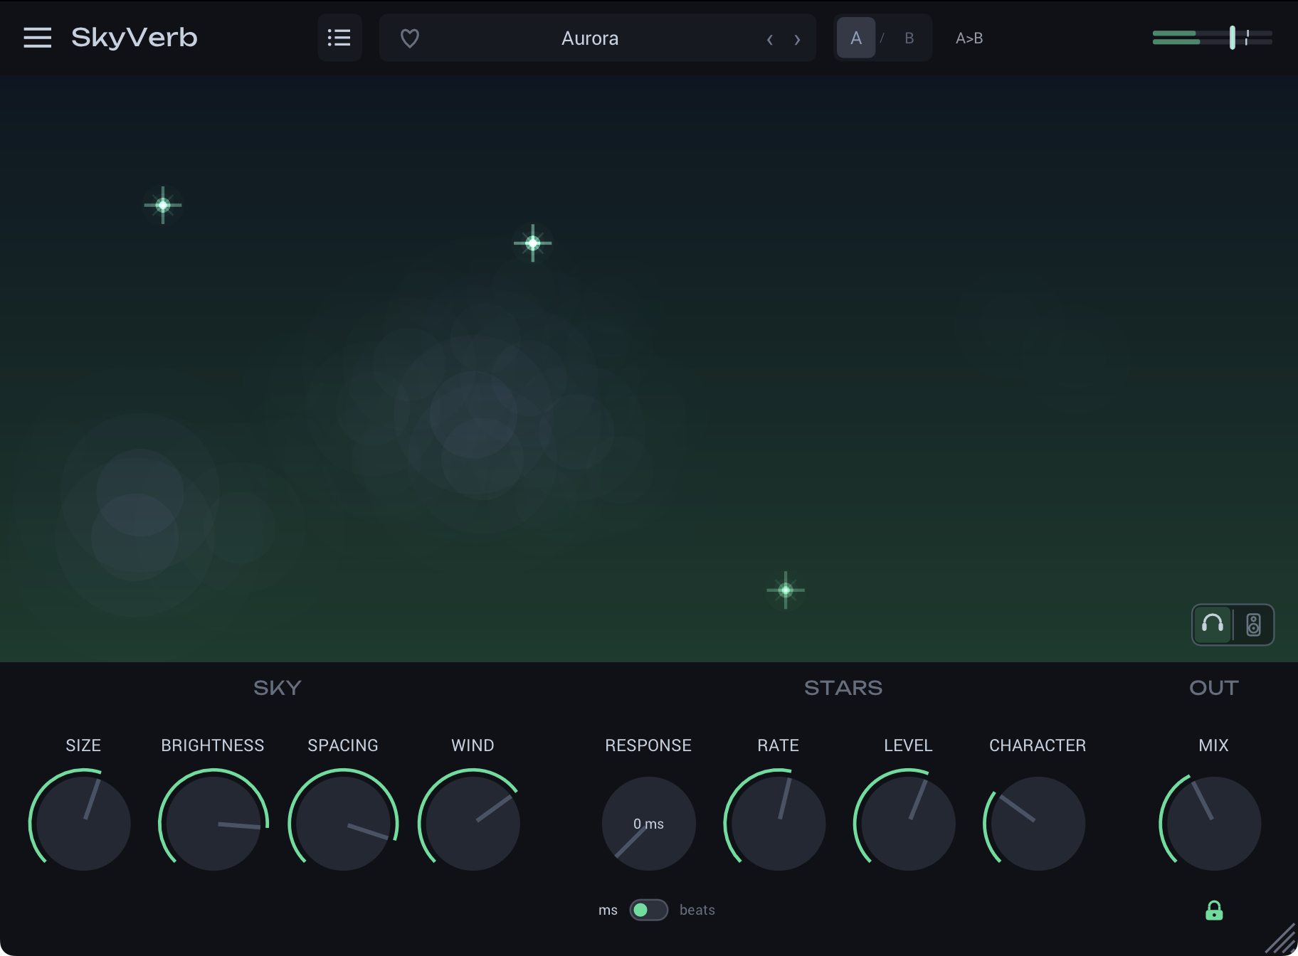Click the SIZE knob

[83, 824]
